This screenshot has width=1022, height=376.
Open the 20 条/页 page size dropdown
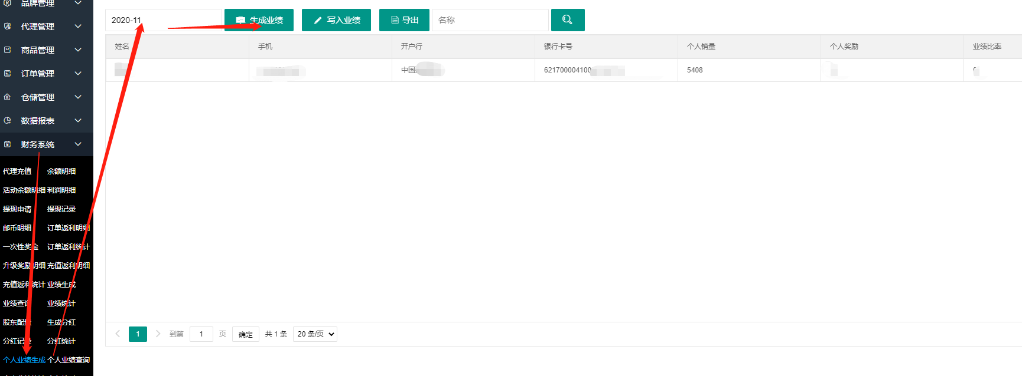click(315, 334)
